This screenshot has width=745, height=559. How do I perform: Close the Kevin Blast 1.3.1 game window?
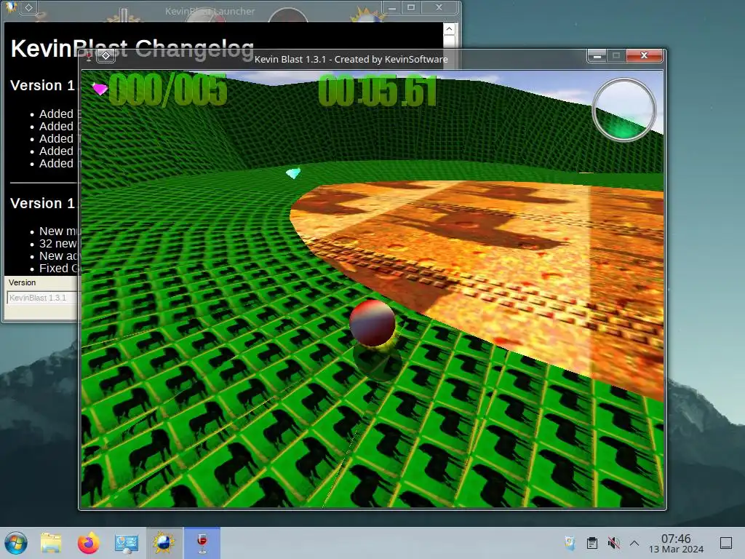click(645, 55)
